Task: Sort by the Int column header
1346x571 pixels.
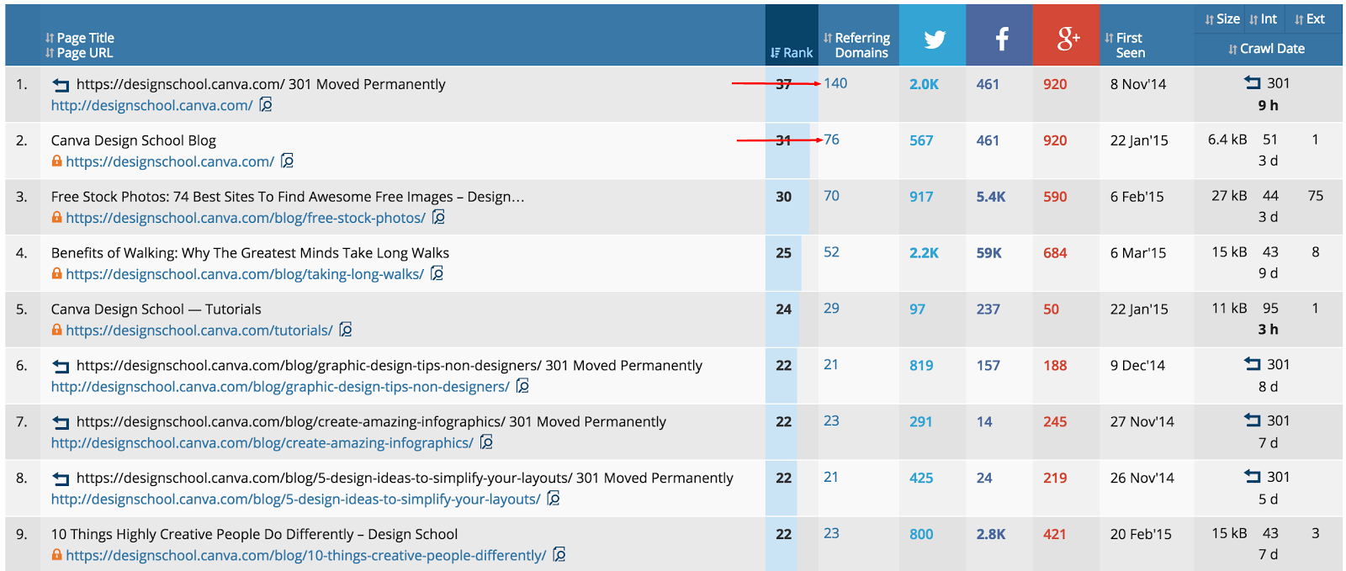Action: [x=1265, y=18]
